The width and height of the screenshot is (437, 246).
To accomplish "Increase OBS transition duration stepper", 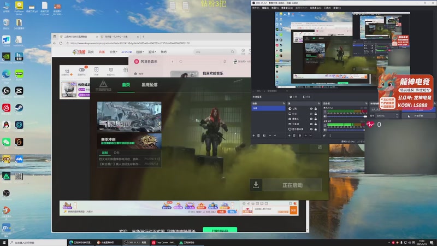I will coord(397,115).
